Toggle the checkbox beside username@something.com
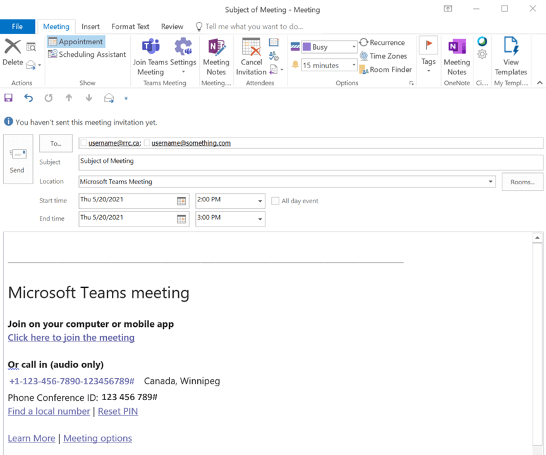Image resolution: width=546 pixels, height=455 pixels. tap(147, 143)
